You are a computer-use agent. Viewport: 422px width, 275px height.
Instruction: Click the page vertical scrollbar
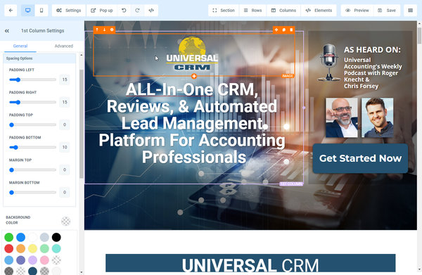coord(419,35)
